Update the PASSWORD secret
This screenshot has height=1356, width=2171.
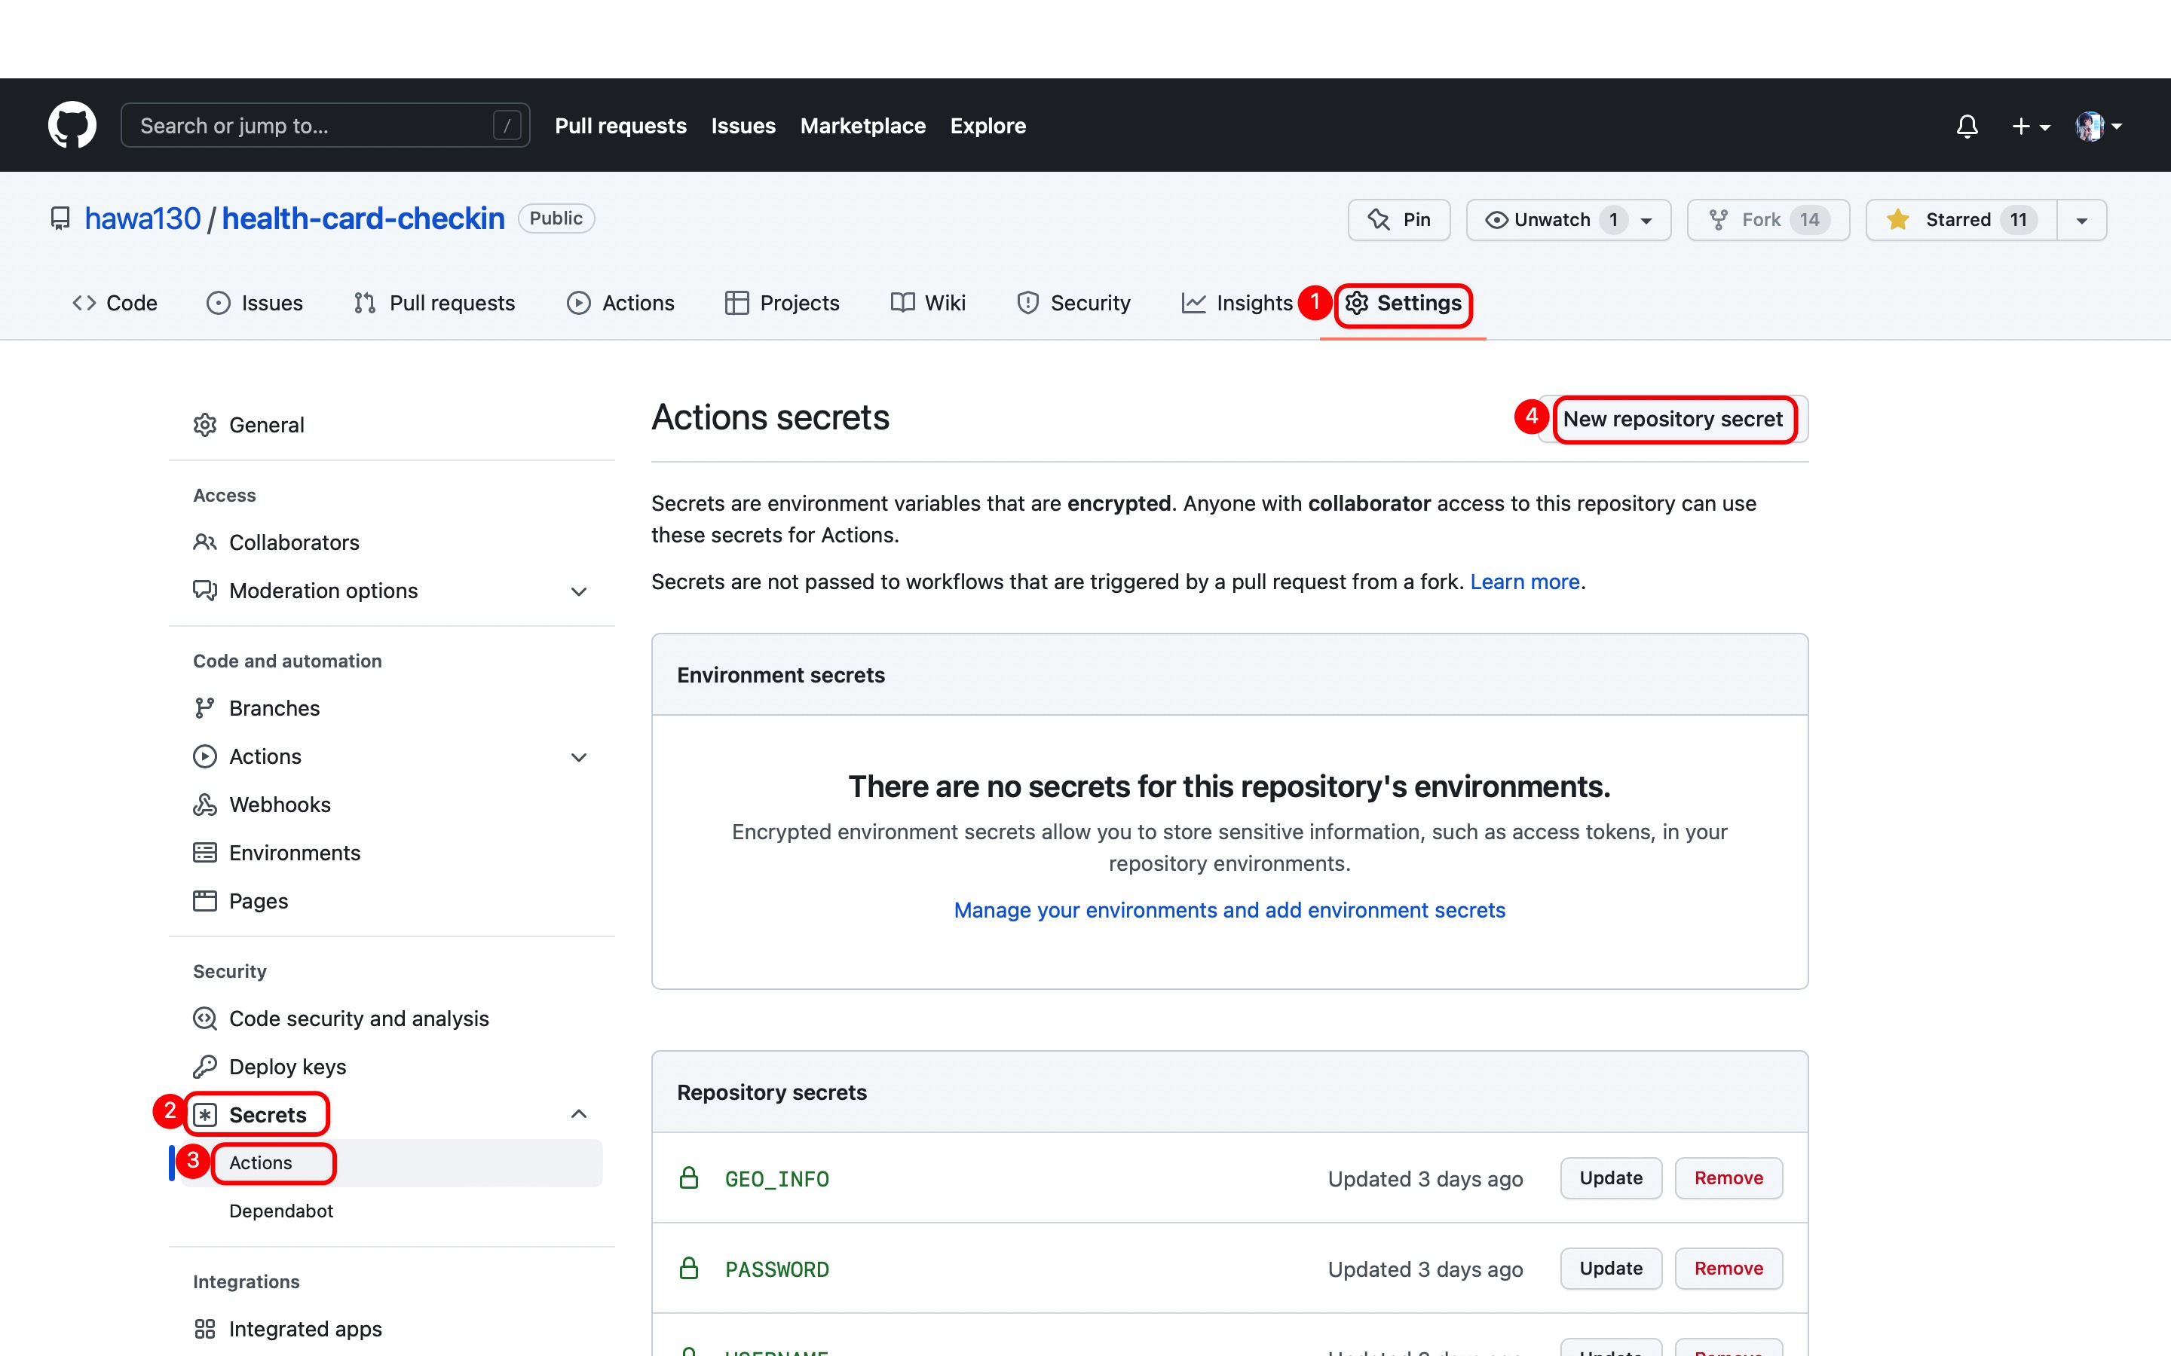1610,1269
